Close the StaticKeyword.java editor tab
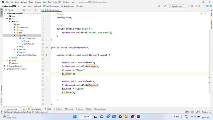The width and height of the screenshot is (213, 120). click(x=60, y=10)
